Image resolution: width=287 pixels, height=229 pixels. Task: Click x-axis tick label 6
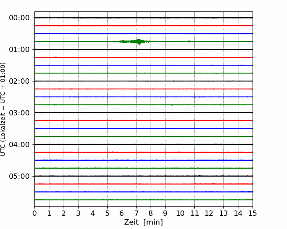(122, 213)
